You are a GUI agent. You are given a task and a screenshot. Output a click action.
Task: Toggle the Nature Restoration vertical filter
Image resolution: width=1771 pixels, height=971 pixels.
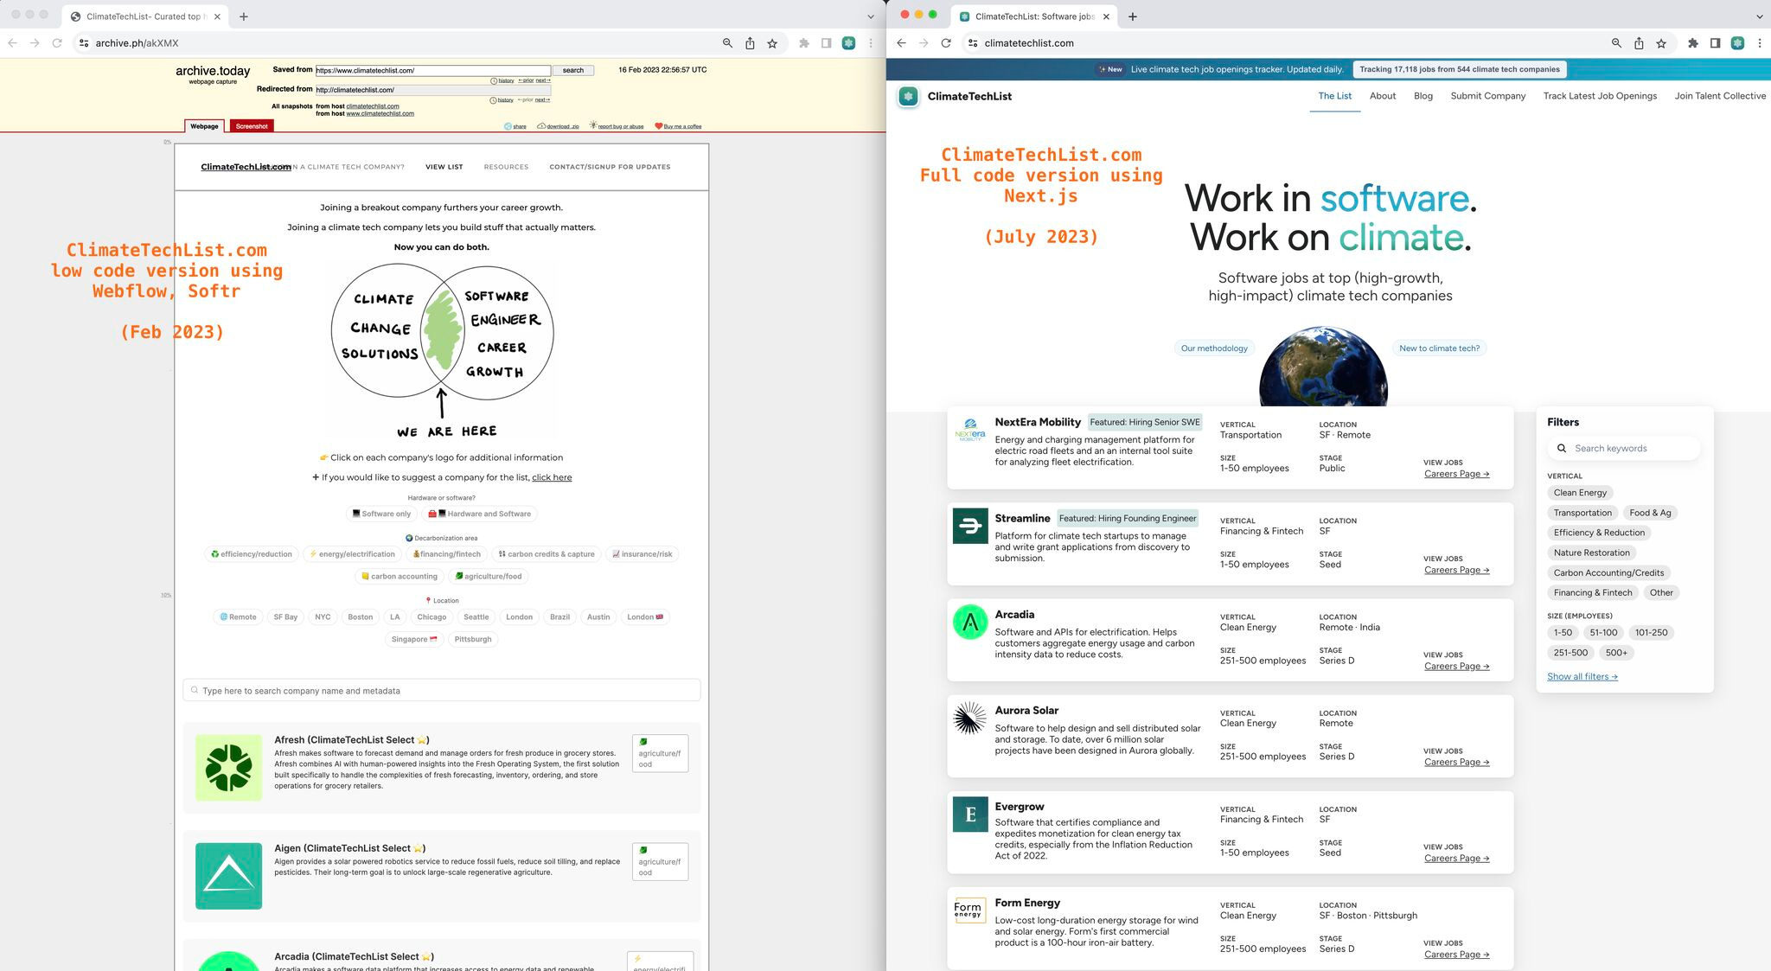click(1591, 553)
